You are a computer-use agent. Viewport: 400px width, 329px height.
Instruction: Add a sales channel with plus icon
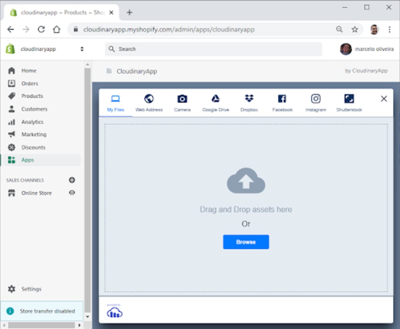click(72, 180)
